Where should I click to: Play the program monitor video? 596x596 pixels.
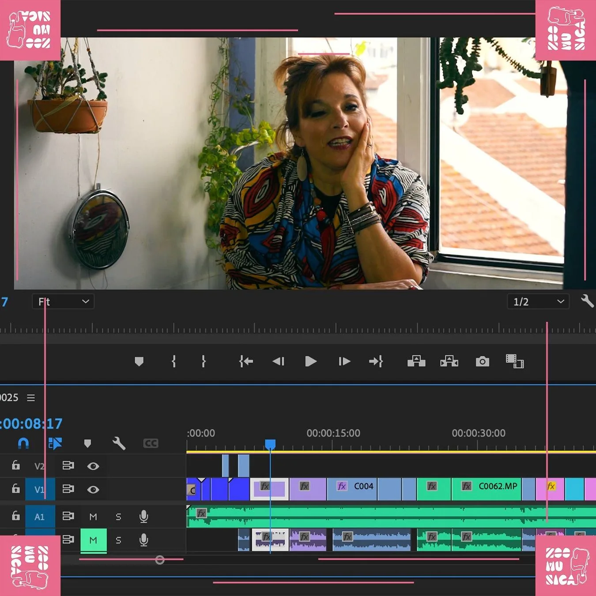pyautogui.click(x=311, y=362)
